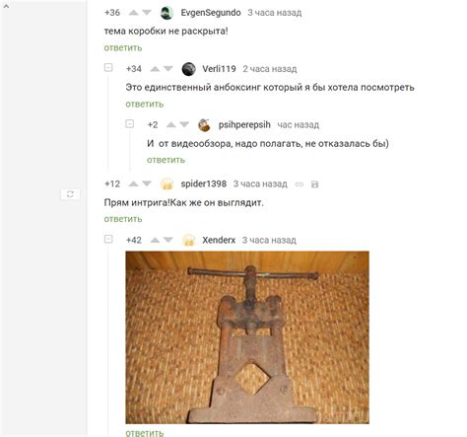Reply to EvgenSegundo via ответить
Screen dimensions: 467x437
[x=123, y=48]
